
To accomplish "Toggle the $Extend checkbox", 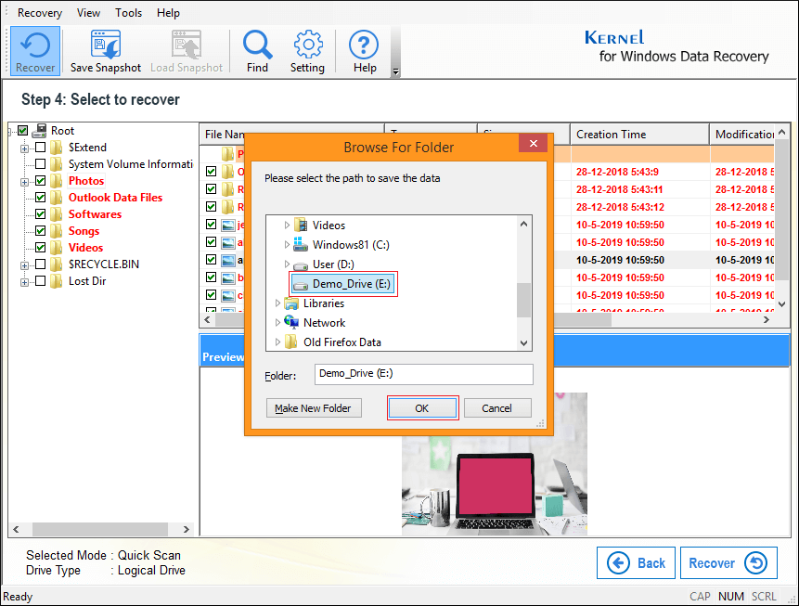I will (x=40, y=148).
